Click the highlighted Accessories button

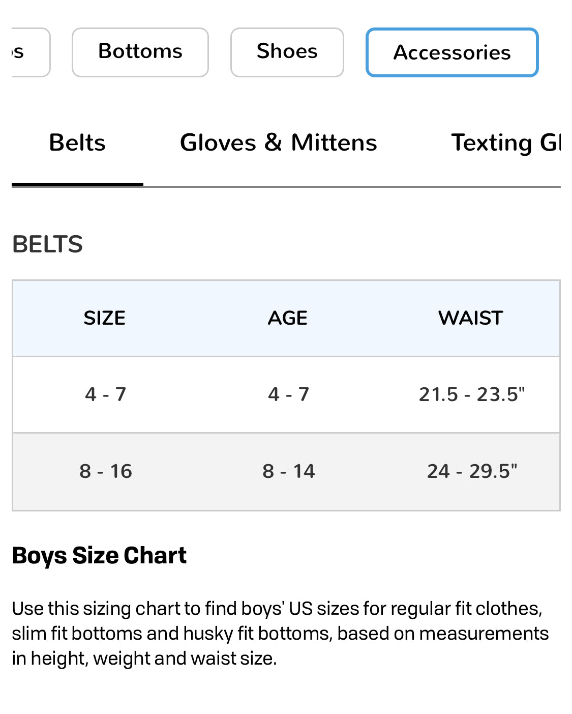point(451,52)
